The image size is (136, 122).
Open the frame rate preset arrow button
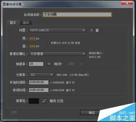tap(49, 64)
